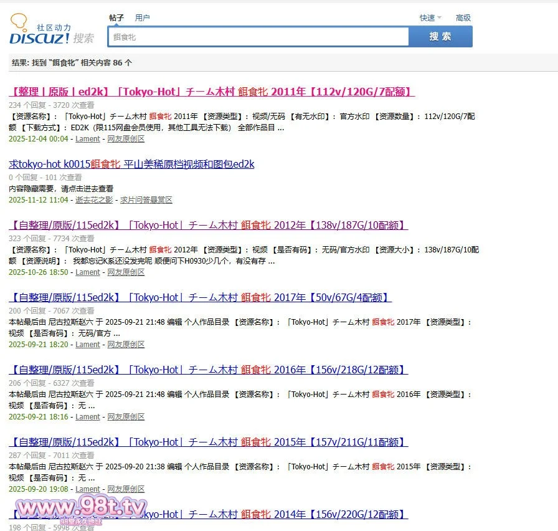The width and height of the screenshot is (558, 531).
Task: Focus the search keyword input box
Action: pyautogui.click(x=258, y=37)
